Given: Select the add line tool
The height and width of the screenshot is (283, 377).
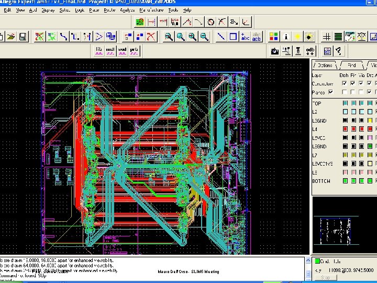Looking at the screenshot, I should (x=221, y=37).
